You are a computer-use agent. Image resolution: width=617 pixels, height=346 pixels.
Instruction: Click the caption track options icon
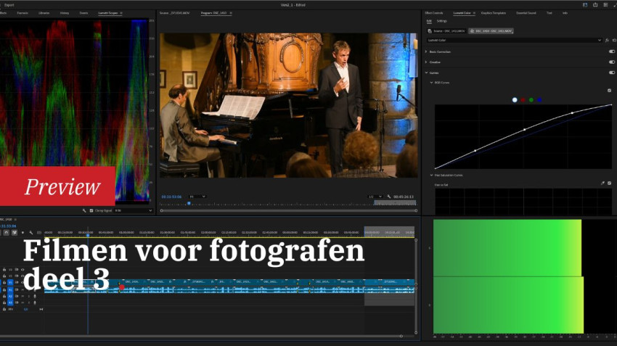click(39, 233)
